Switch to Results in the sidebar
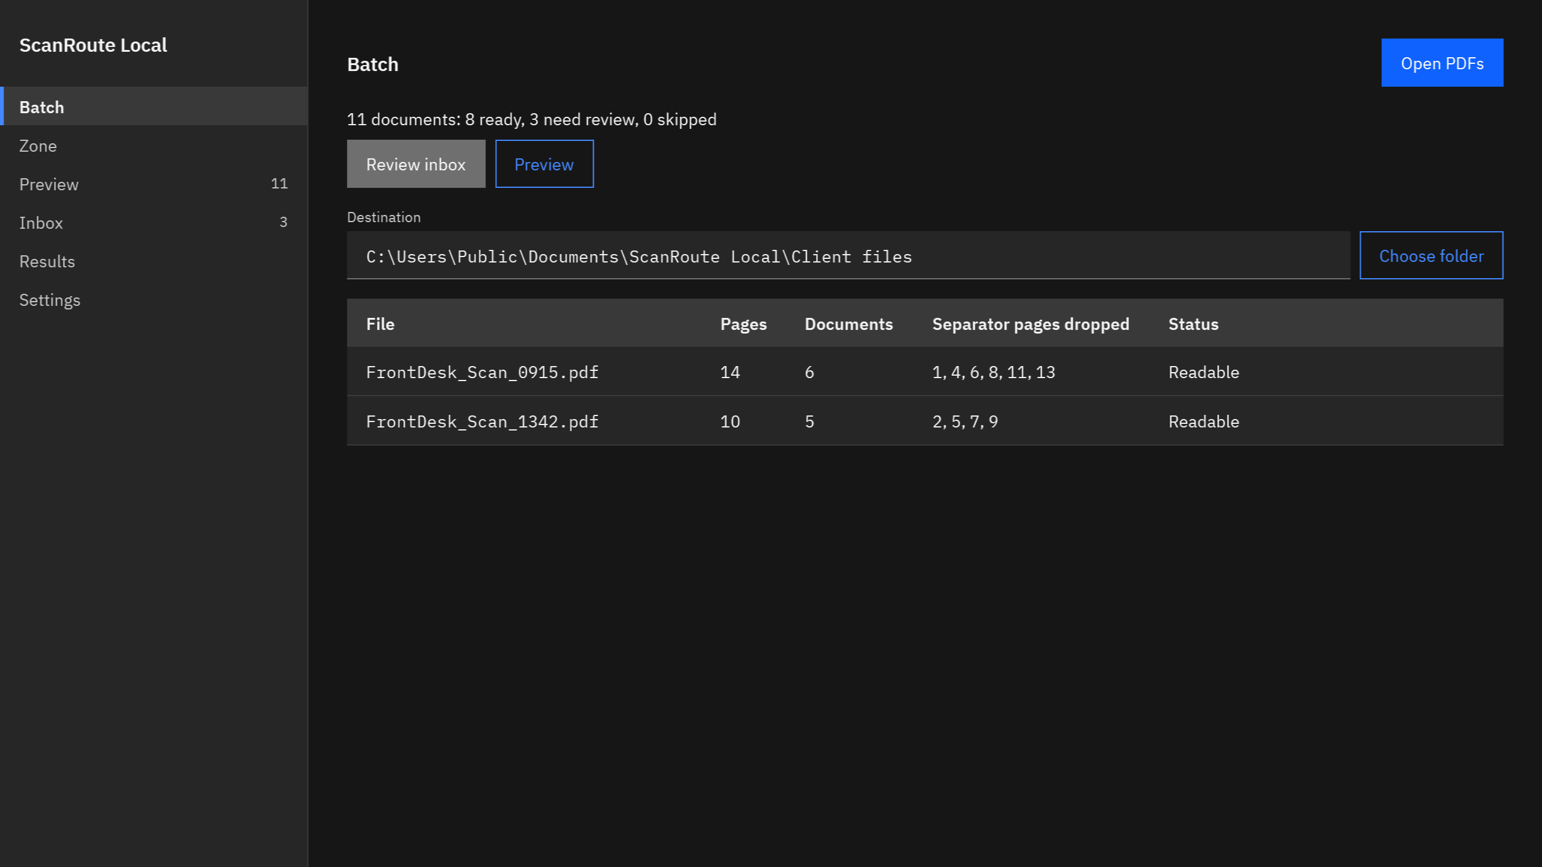The height and width of the screenshot is (867, 1542). coord(154,261)
